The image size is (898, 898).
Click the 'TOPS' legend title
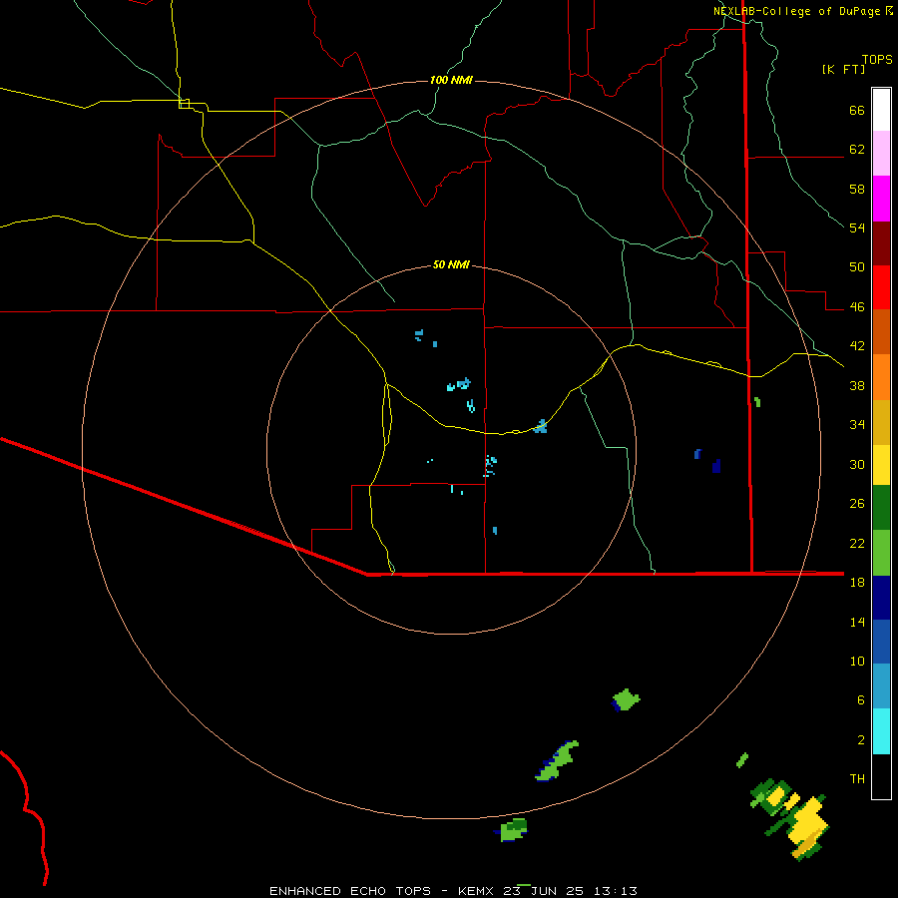pos(877,60)
